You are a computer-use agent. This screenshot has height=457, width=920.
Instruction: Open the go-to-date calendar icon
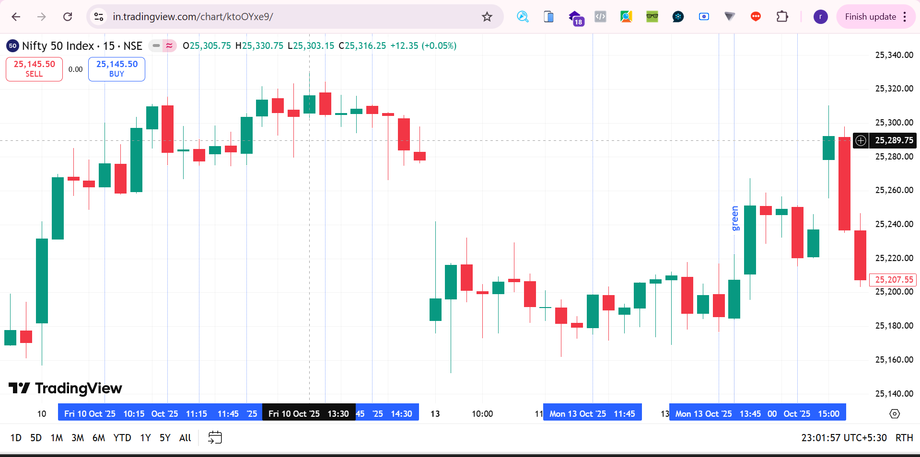215,437
